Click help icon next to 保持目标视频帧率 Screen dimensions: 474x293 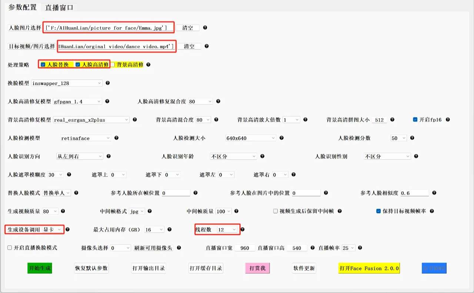click(x=432, y=211)
